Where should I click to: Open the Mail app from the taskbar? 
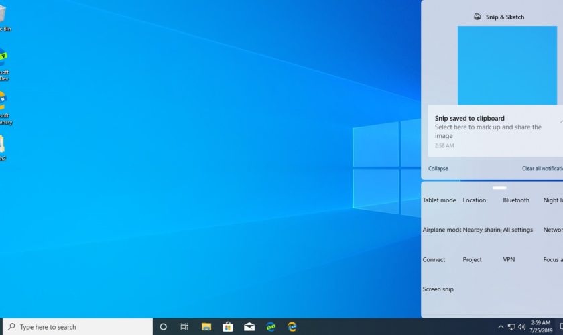[x=249, y=327]
